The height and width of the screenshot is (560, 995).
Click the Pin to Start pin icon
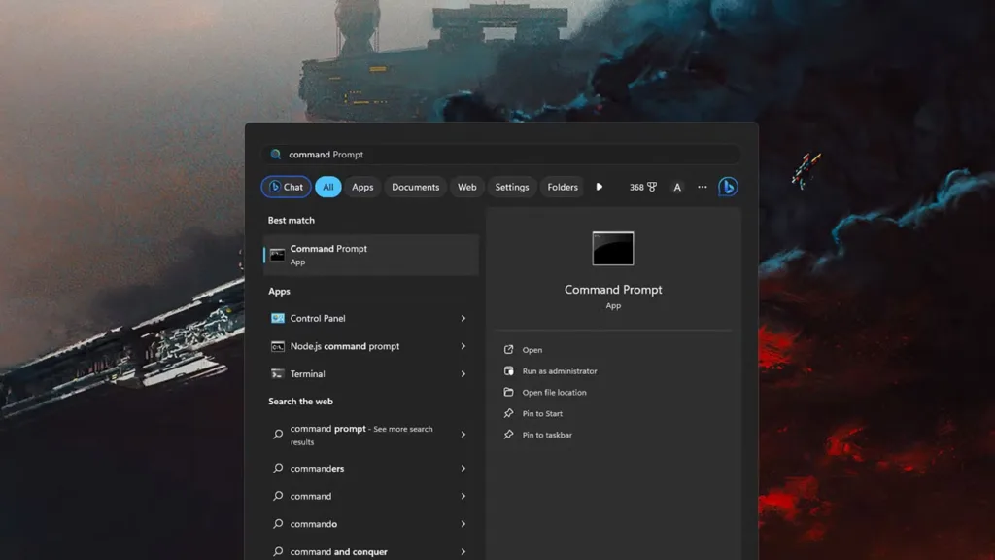[508, 413]
